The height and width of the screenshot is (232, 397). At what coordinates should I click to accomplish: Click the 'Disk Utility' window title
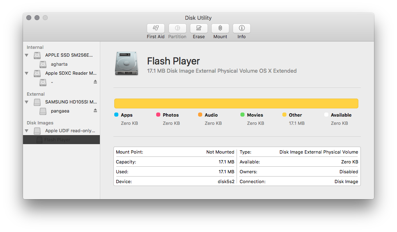click(x=198, y=18)
